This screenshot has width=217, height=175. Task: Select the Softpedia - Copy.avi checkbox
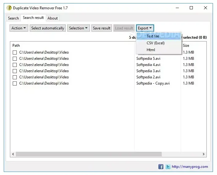pos(15,83)
